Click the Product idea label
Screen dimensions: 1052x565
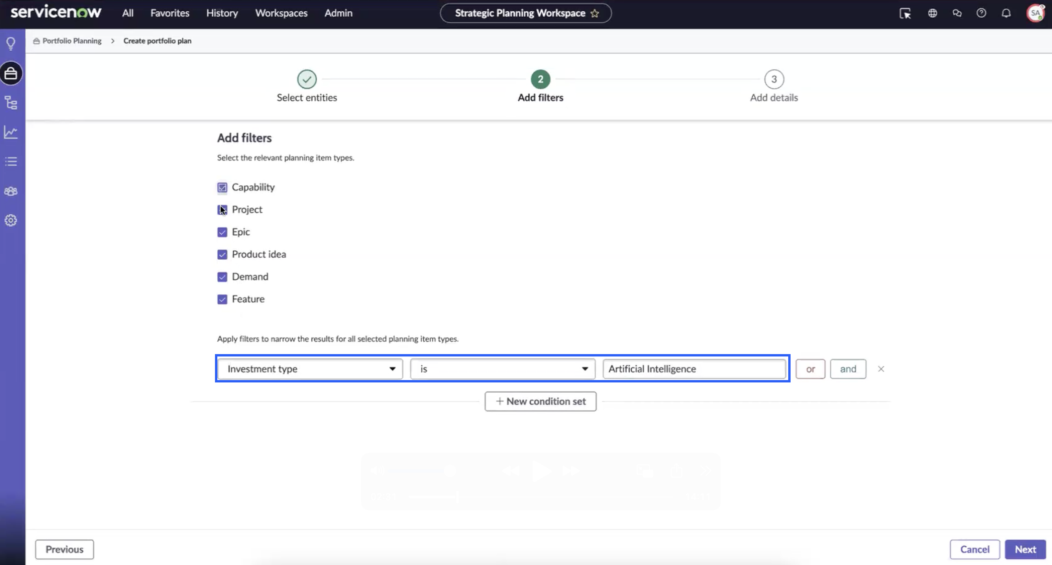pyautogui.click(x=259, y=254)
